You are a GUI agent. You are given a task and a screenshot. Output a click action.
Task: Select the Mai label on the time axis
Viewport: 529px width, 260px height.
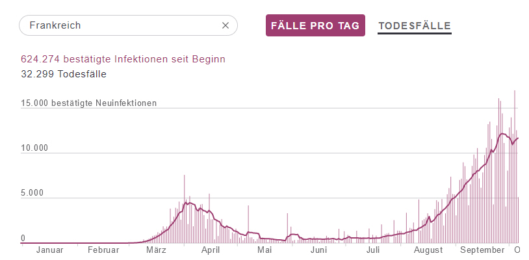264,250
